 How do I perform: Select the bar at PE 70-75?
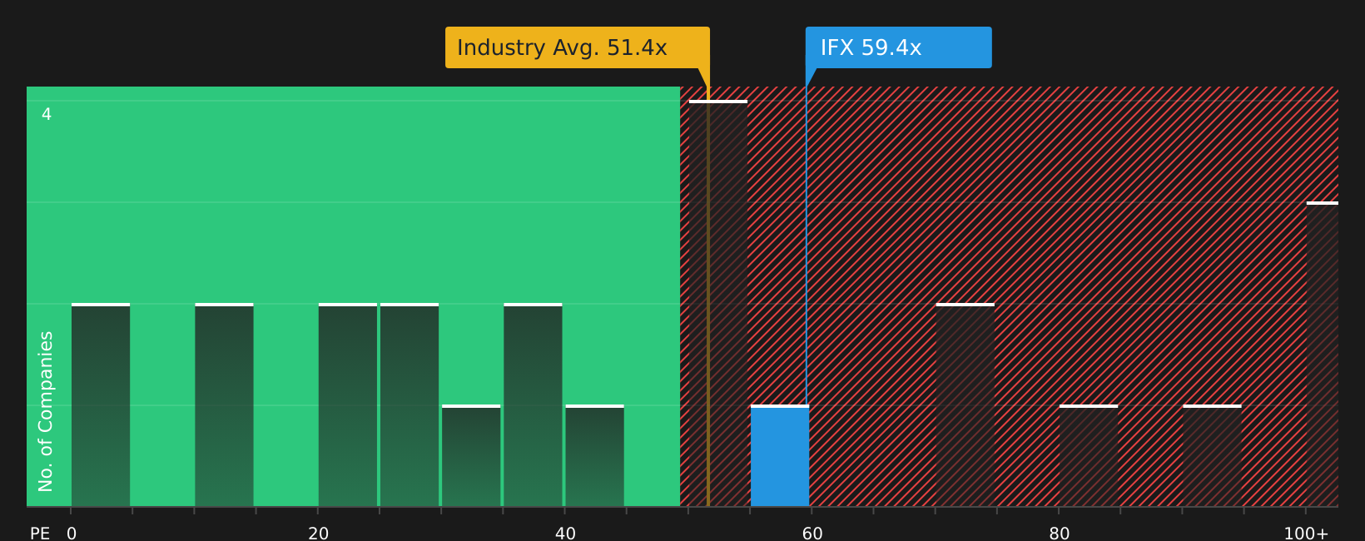point(965,405)
